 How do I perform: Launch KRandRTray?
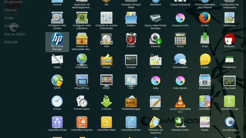82,82
